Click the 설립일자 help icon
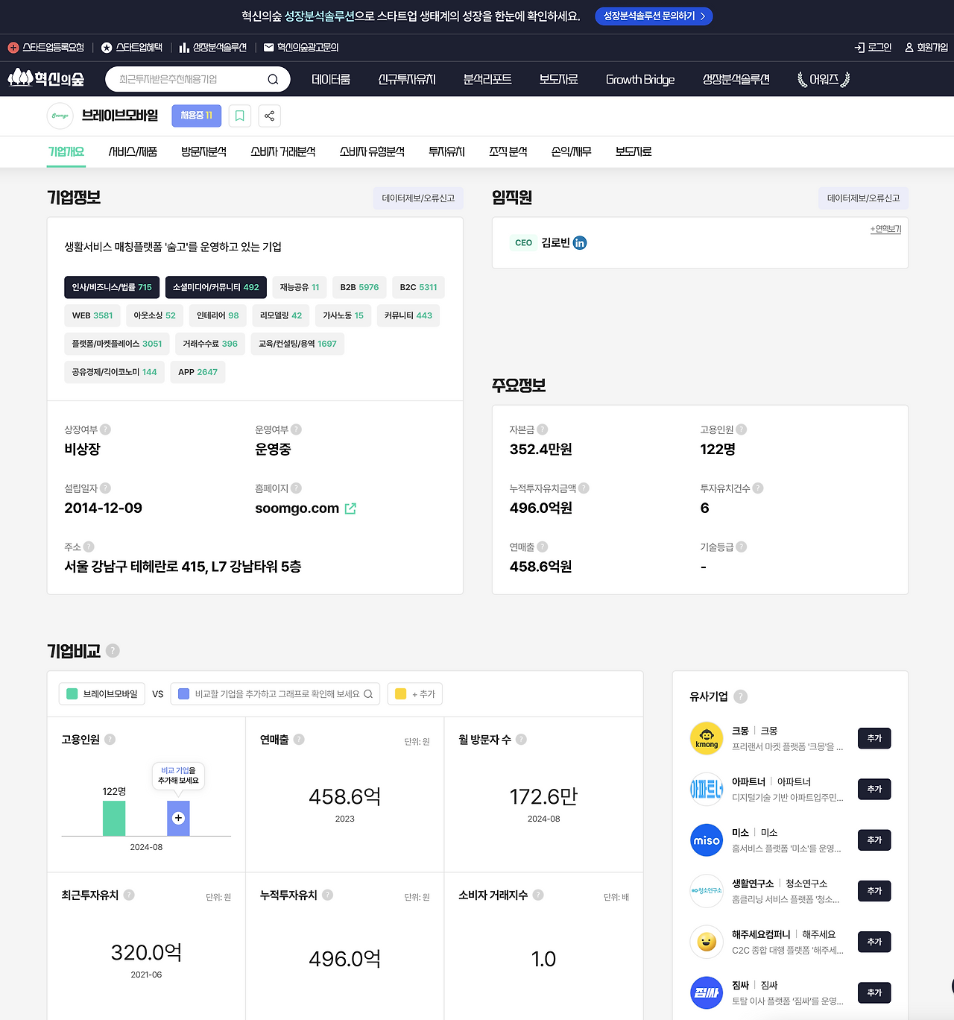 click(106, 488)
